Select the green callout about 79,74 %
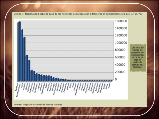Screen dimensions: 159x119 [x=138, y=57]
